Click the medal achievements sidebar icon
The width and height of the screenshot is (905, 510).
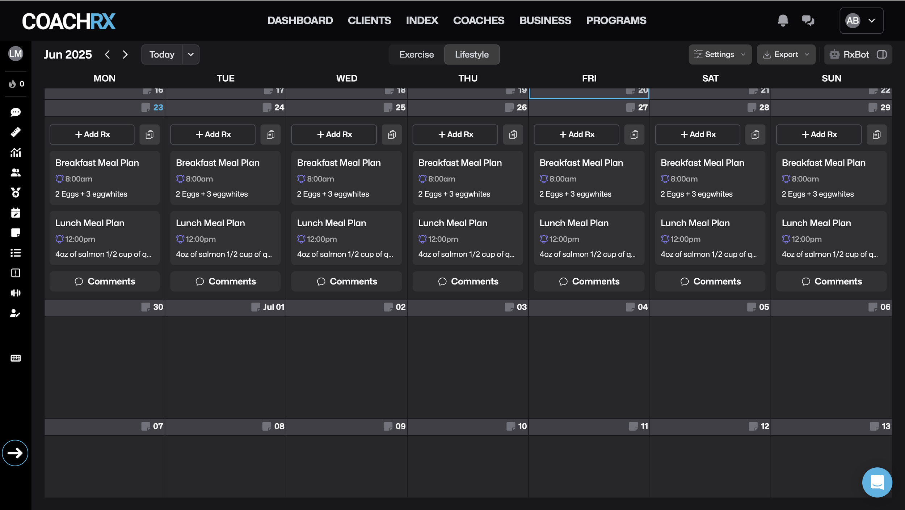click(16, 192)
